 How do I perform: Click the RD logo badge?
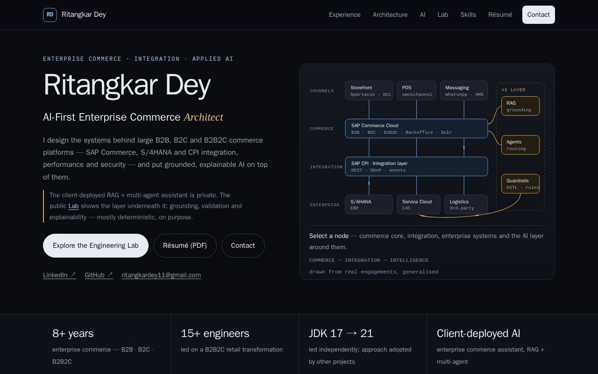tap(50, 14)
